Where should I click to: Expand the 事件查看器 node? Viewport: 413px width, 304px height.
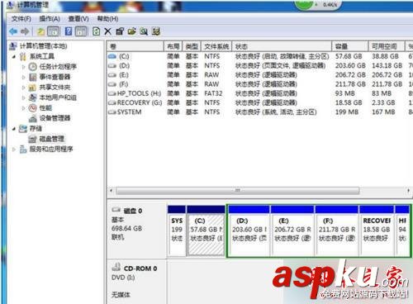[23, 77]
